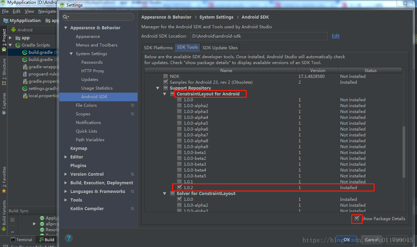Expand Build, Execution, Deployment group
Screen dimensions: 417x247
[66, 183]
